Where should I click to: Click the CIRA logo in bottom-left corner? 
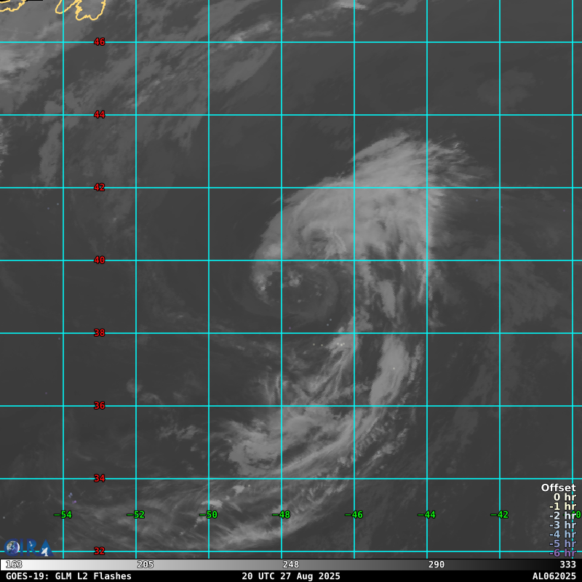click(28, 548)
